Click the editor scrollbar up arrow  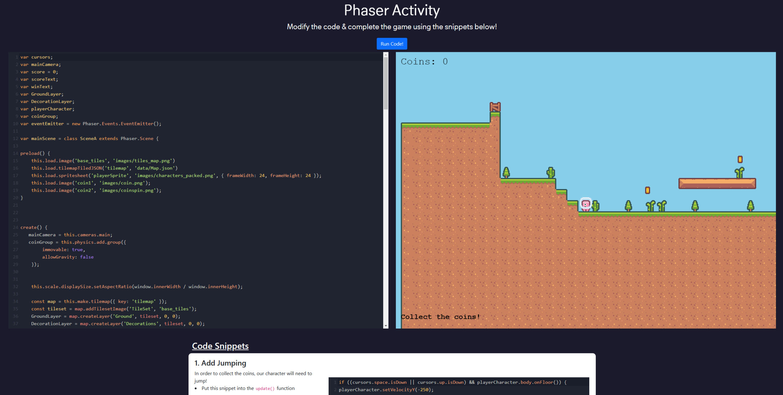click(386, 55)
